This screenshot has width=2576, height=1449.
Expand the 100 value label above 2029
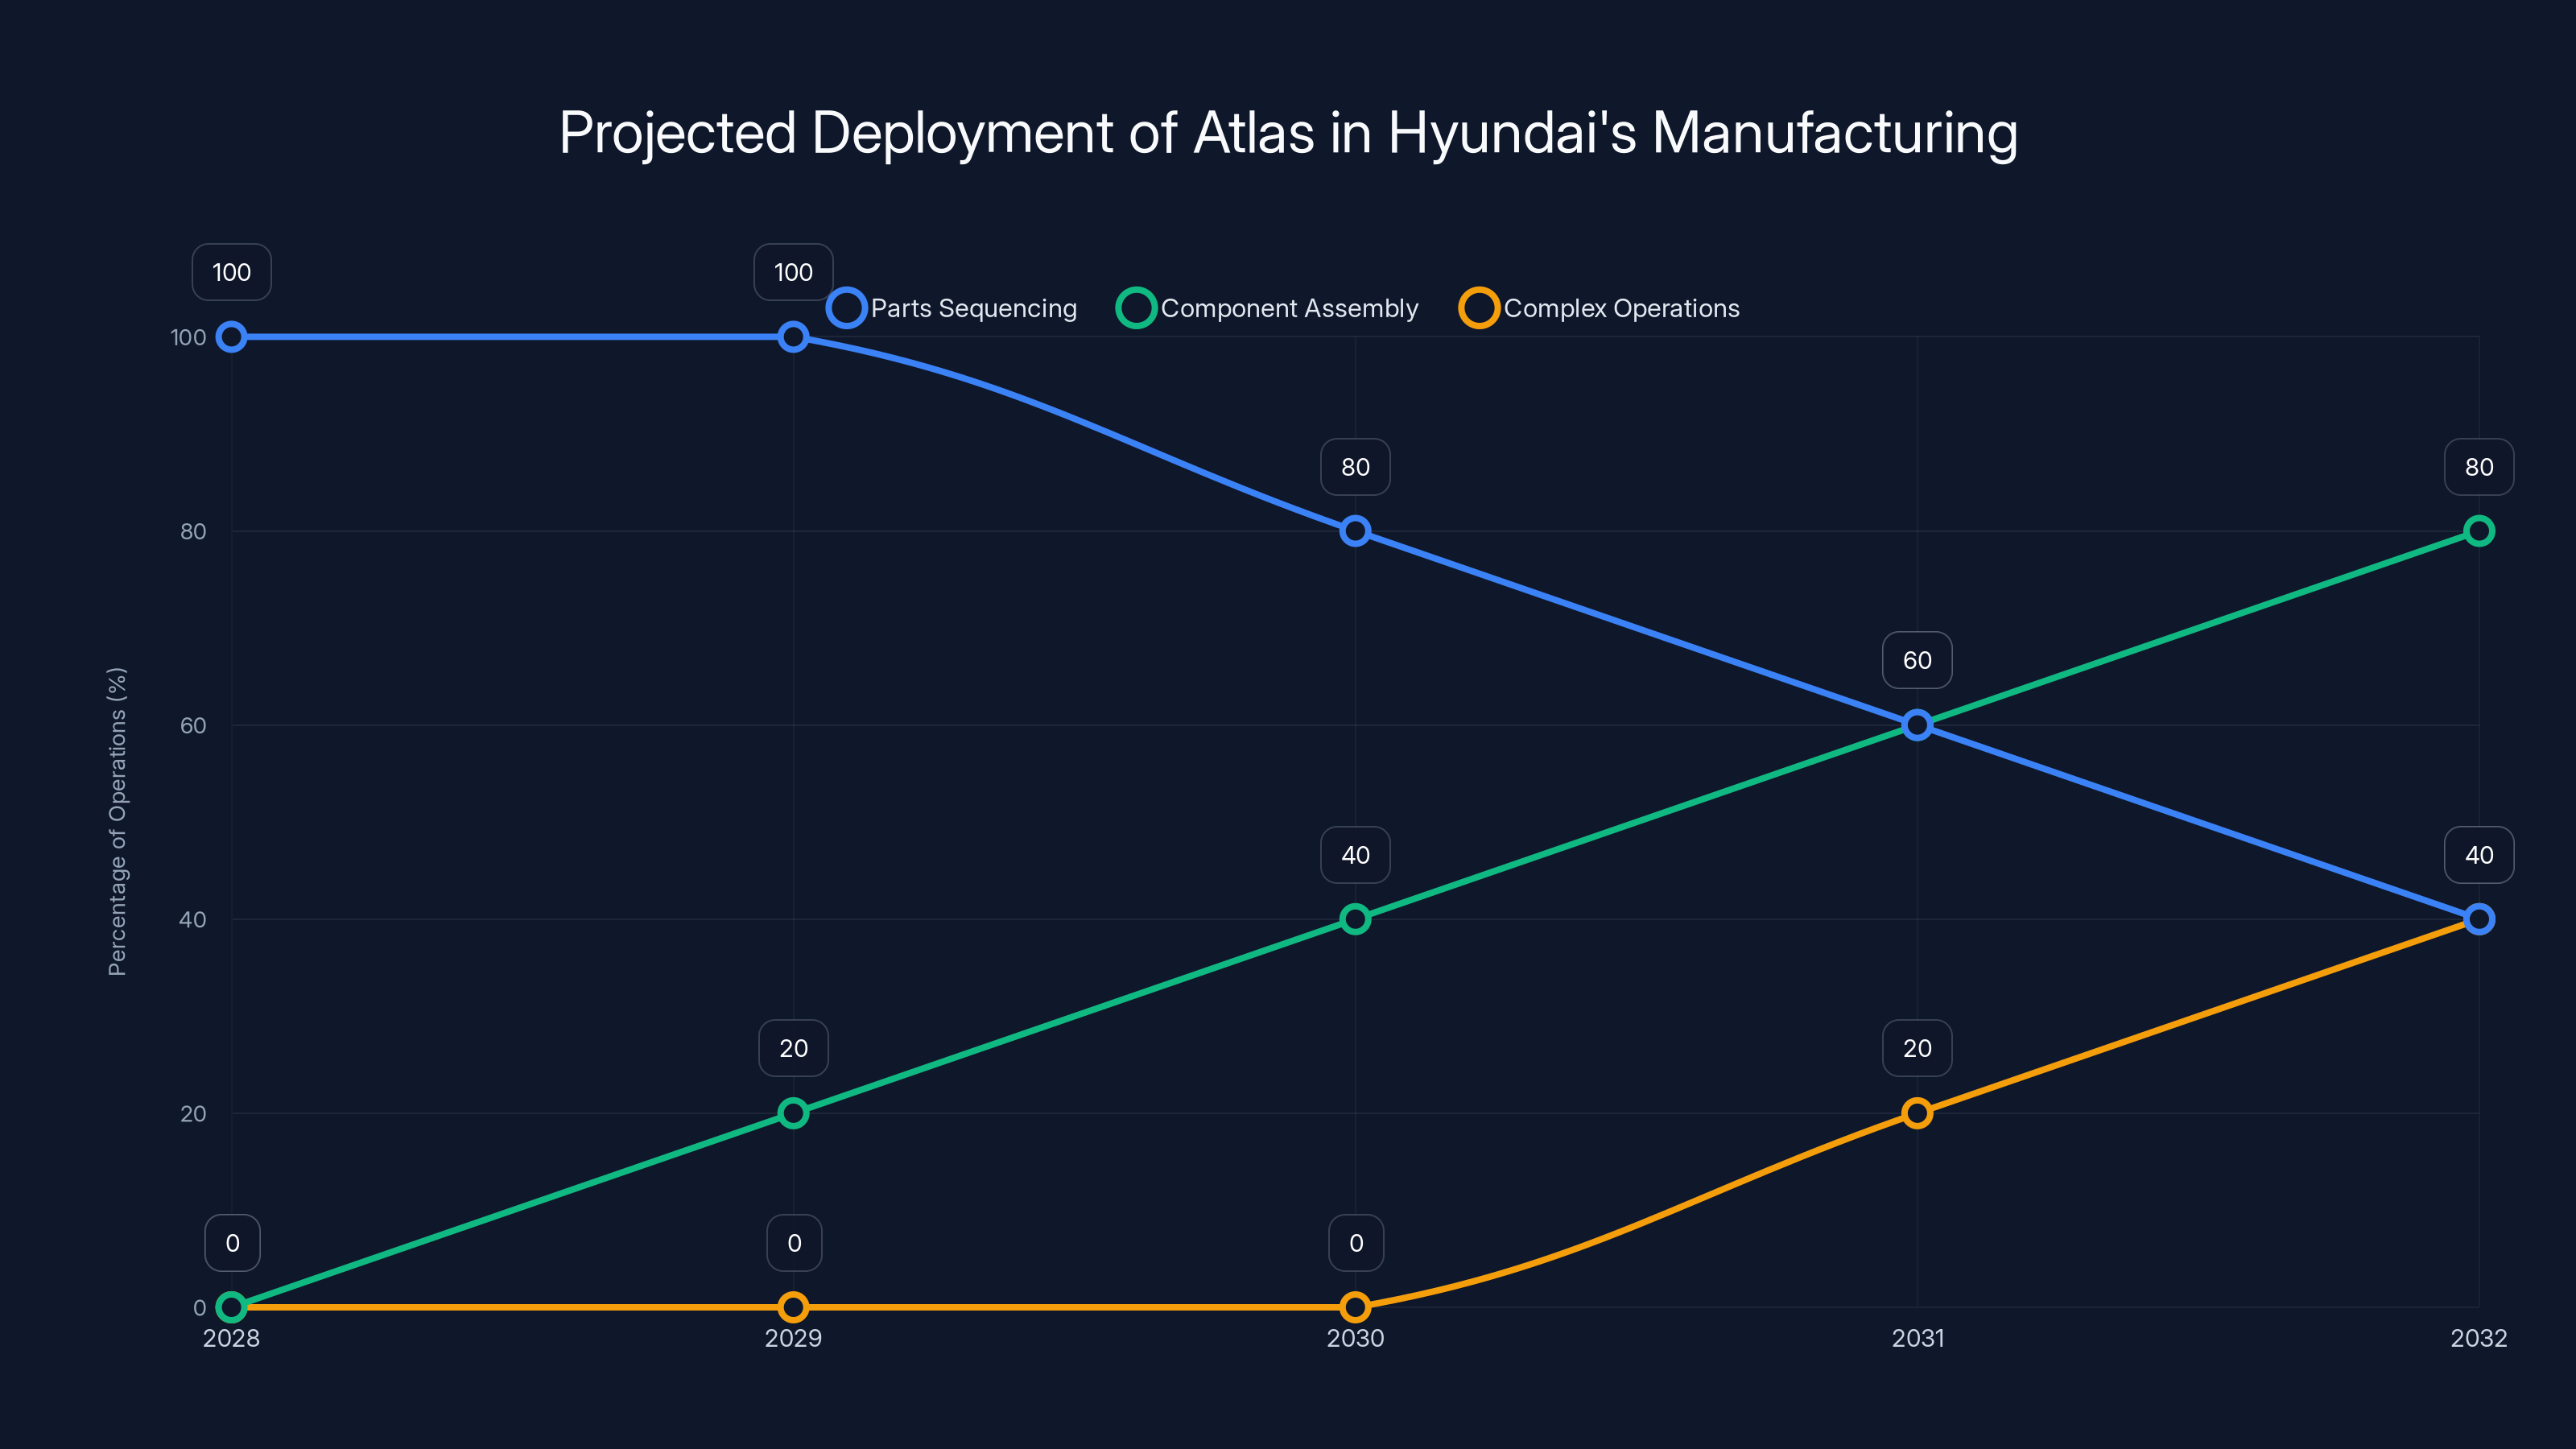coord(794,271)
